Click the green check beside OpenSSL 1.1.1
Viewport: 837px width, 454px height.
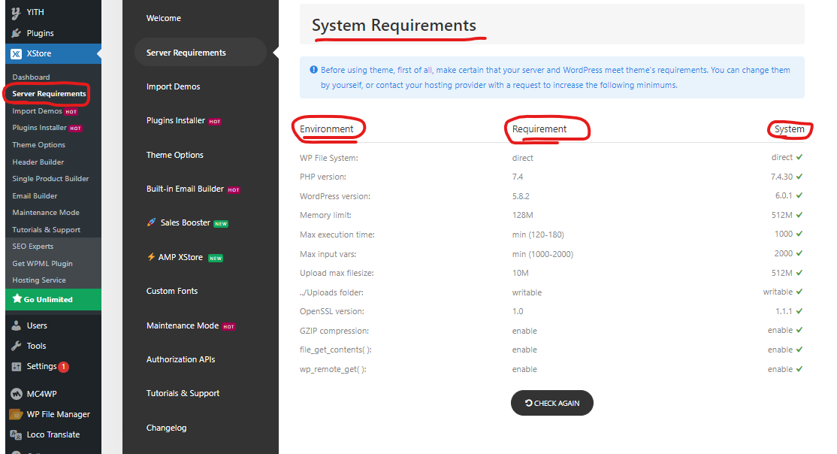799,311
